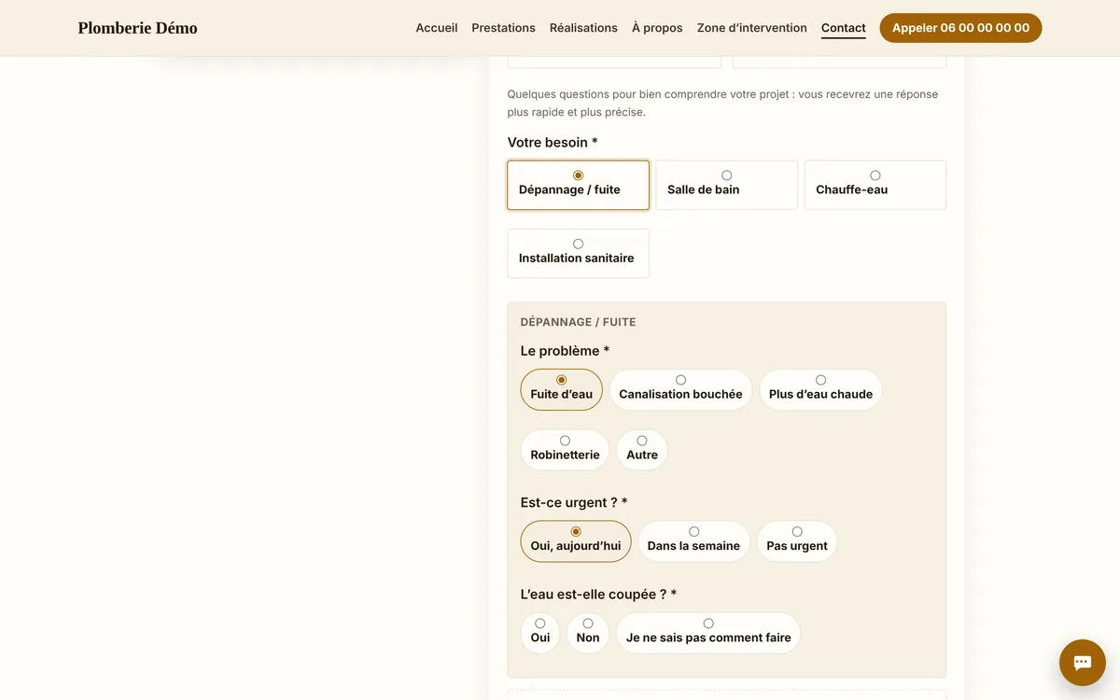This screenshot has width=1120, height=700.
Task: Select Je ne sais pas comment faire
Action: (x=708, y=633)
